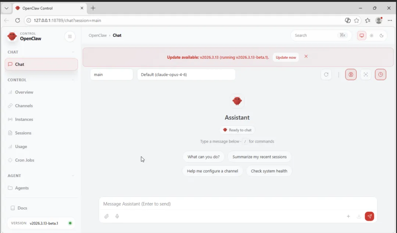Click the sidebar collapse hamburger icon
The width and height of the screenshot is (397, 233).
click(70, 36)
